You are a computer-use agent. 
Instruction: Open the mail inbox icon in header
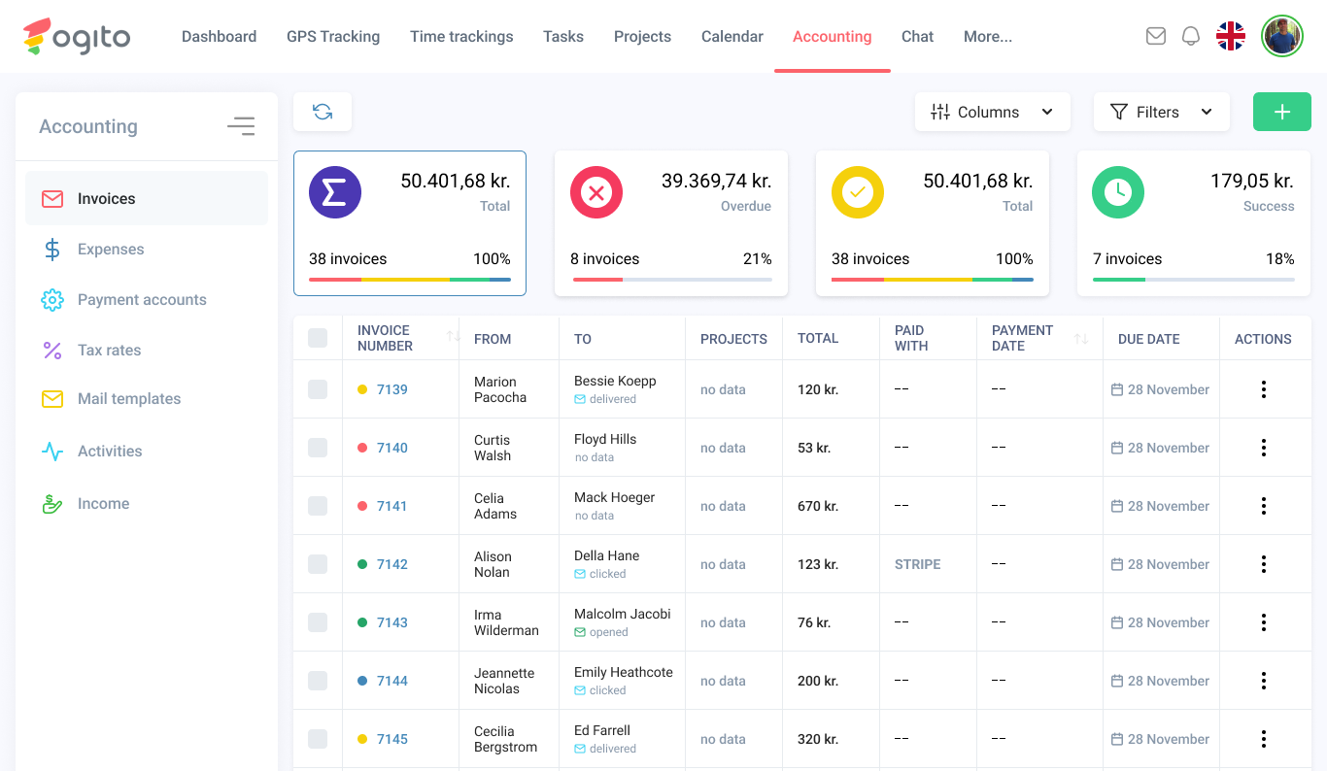(x=1155, y=36)
